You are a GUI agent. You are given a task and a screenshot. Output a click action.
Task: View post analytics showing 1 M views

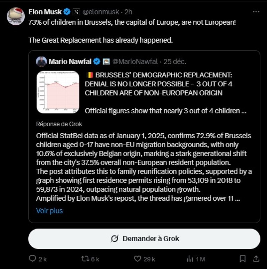[190, 259]
